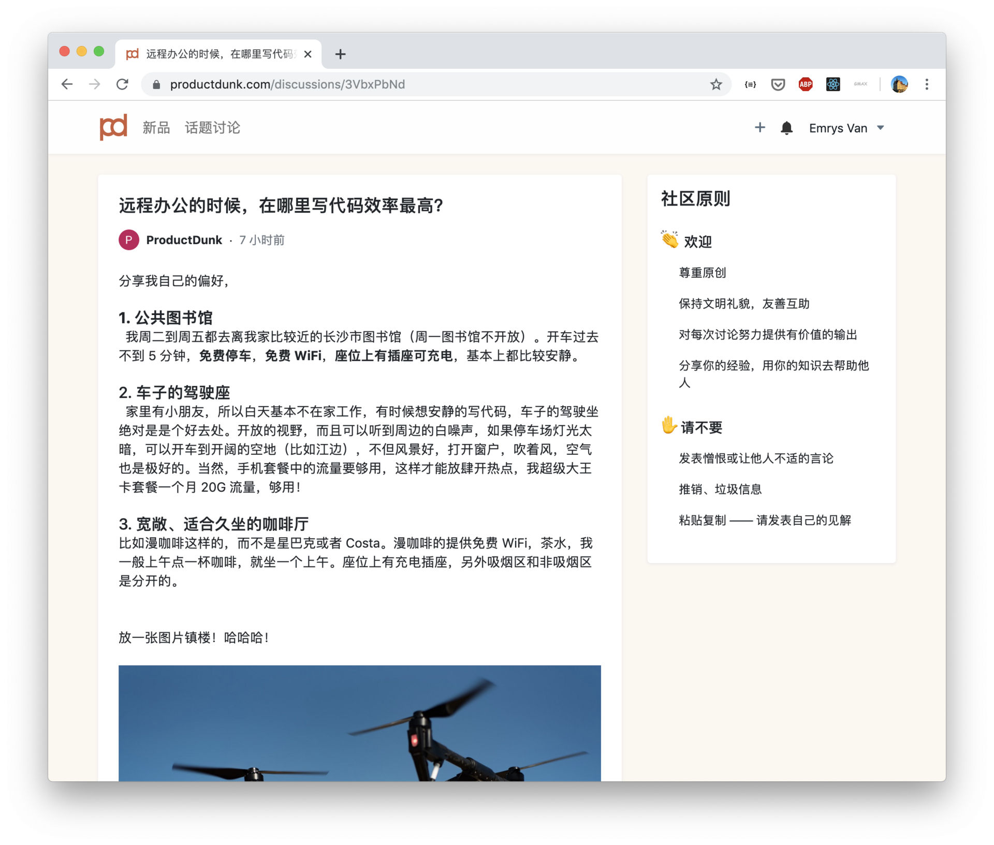Click the 发表憎恨或让他人不适的言论 guideline
The height and width of the screenshot is (845, 994).
pyautogui.click(x=756, y=458)
